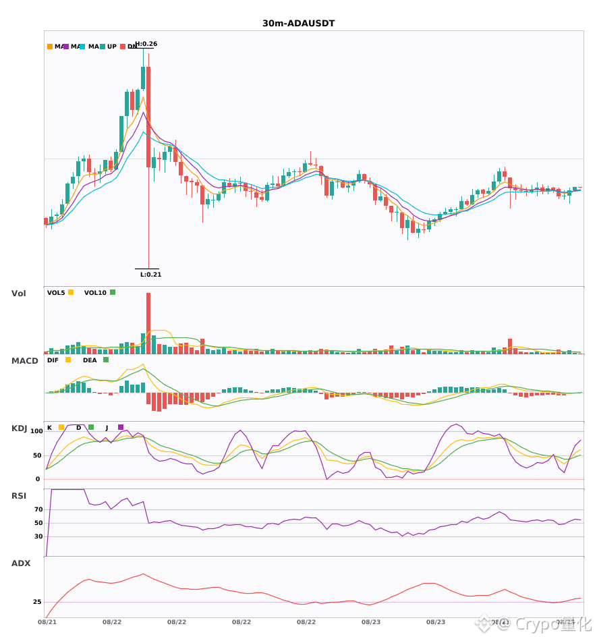Image resolution: width=597 pixels, height=641 pixels.
Task: Click the 08/21 date axis label
Action: [x=47, y=622]
